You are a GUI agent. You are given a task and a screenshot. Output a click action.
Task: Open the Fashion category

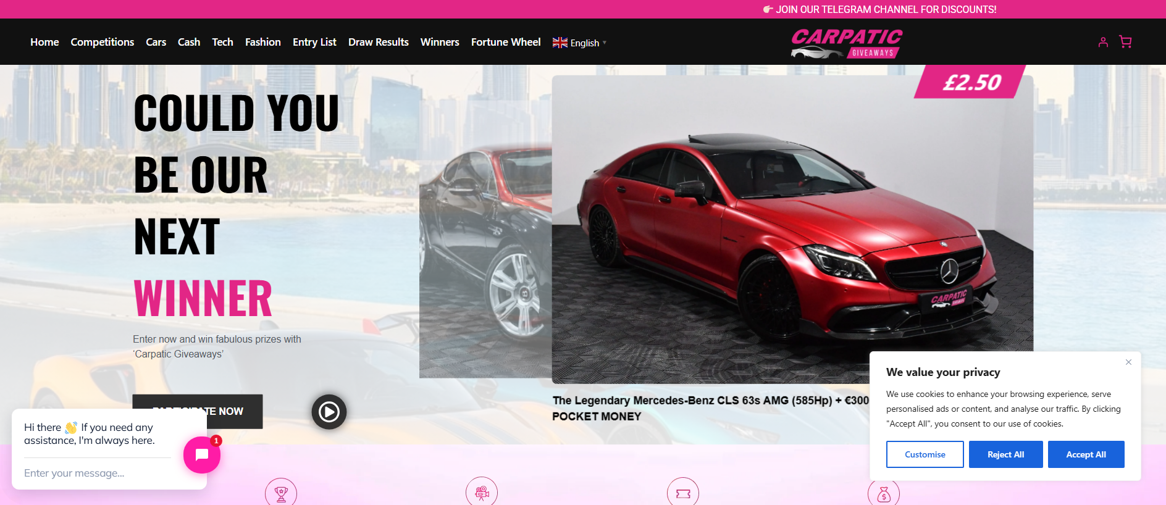(x=263, y=42)
